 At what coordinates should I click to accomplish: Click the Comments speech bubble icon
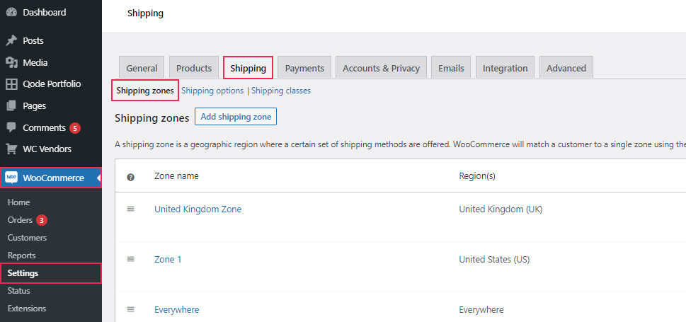11,128
